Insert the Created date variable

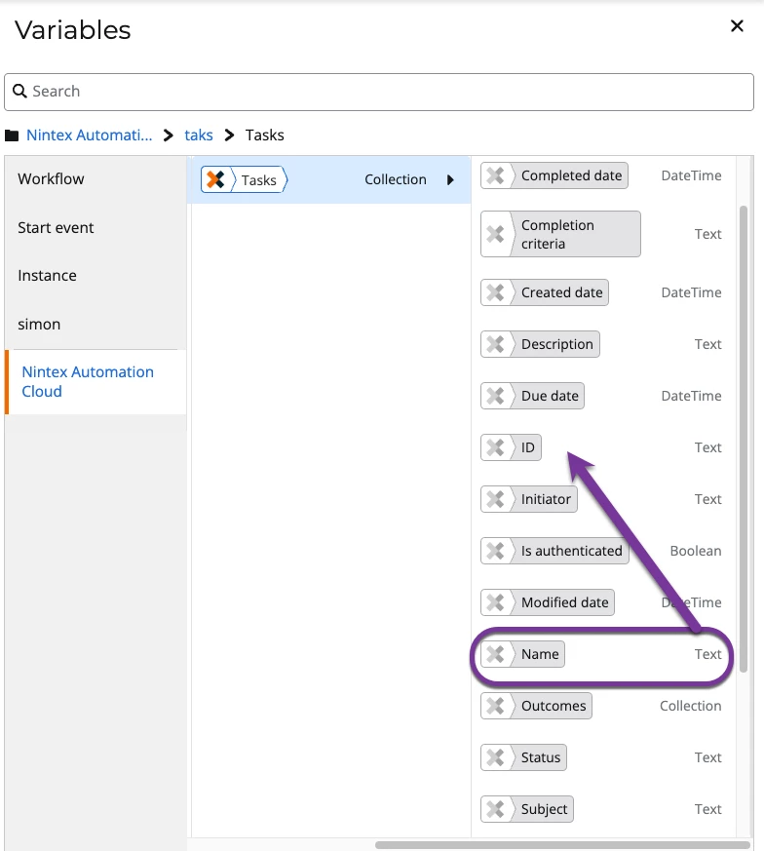point(544,292)
